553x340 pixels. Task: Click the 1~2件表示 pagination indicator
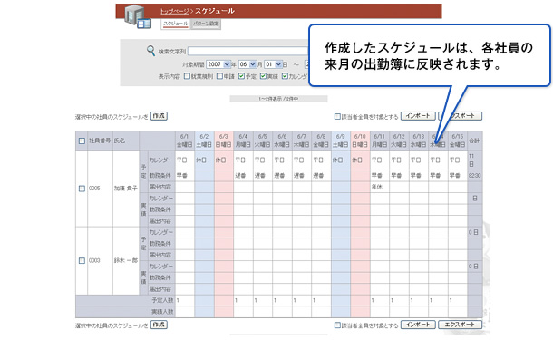(278, 99)
